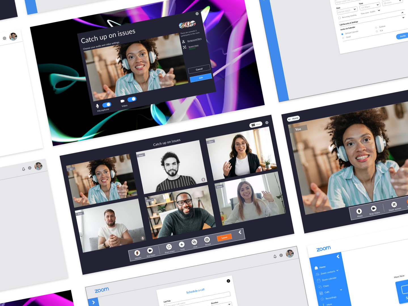Open the 30 mins duration dropdown
Viewport: 408px width, 306px height.
pyautogui.click(x=393, y=2)
